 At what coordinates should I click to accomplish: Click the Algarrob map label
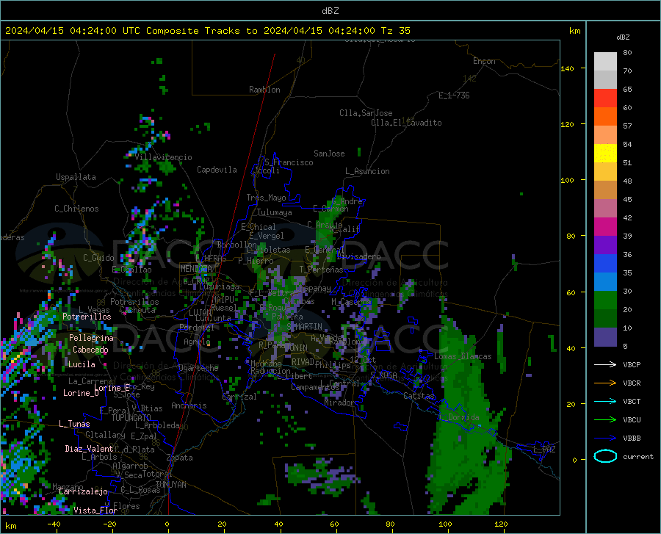[x=130, y=466]
